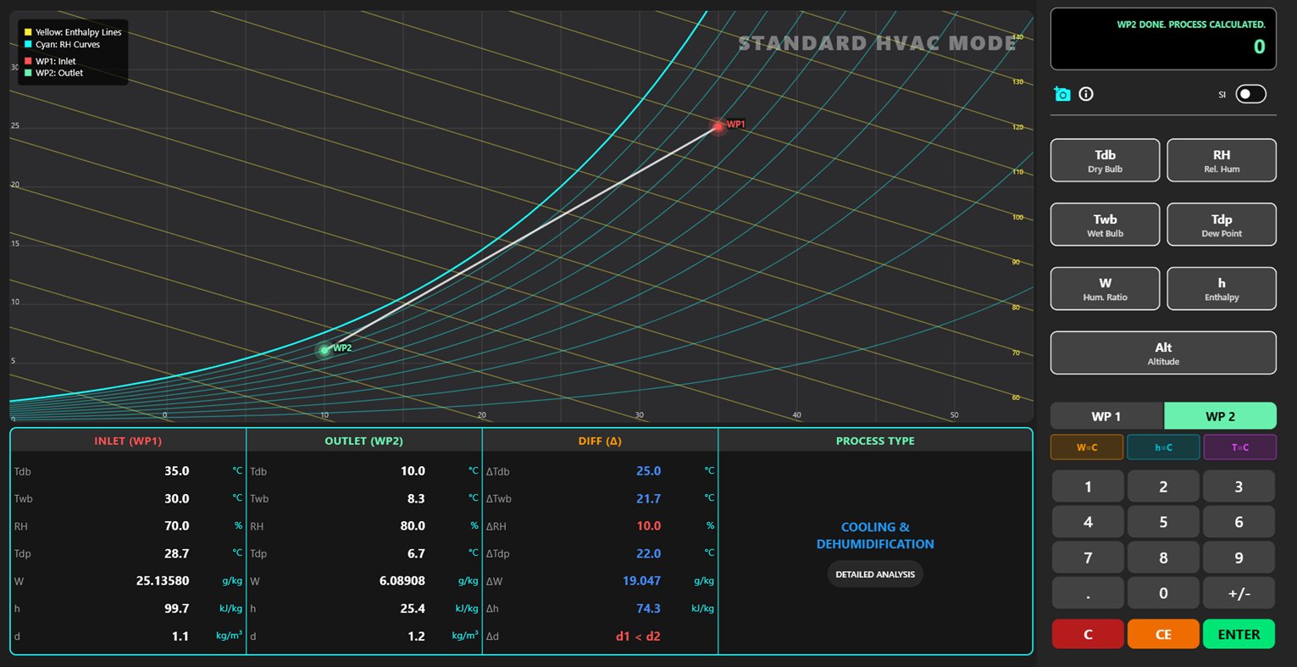Viewport: 1297px width, 667px height.
Task: Switch to the WP 1 tab
Action: (1106, 416)
